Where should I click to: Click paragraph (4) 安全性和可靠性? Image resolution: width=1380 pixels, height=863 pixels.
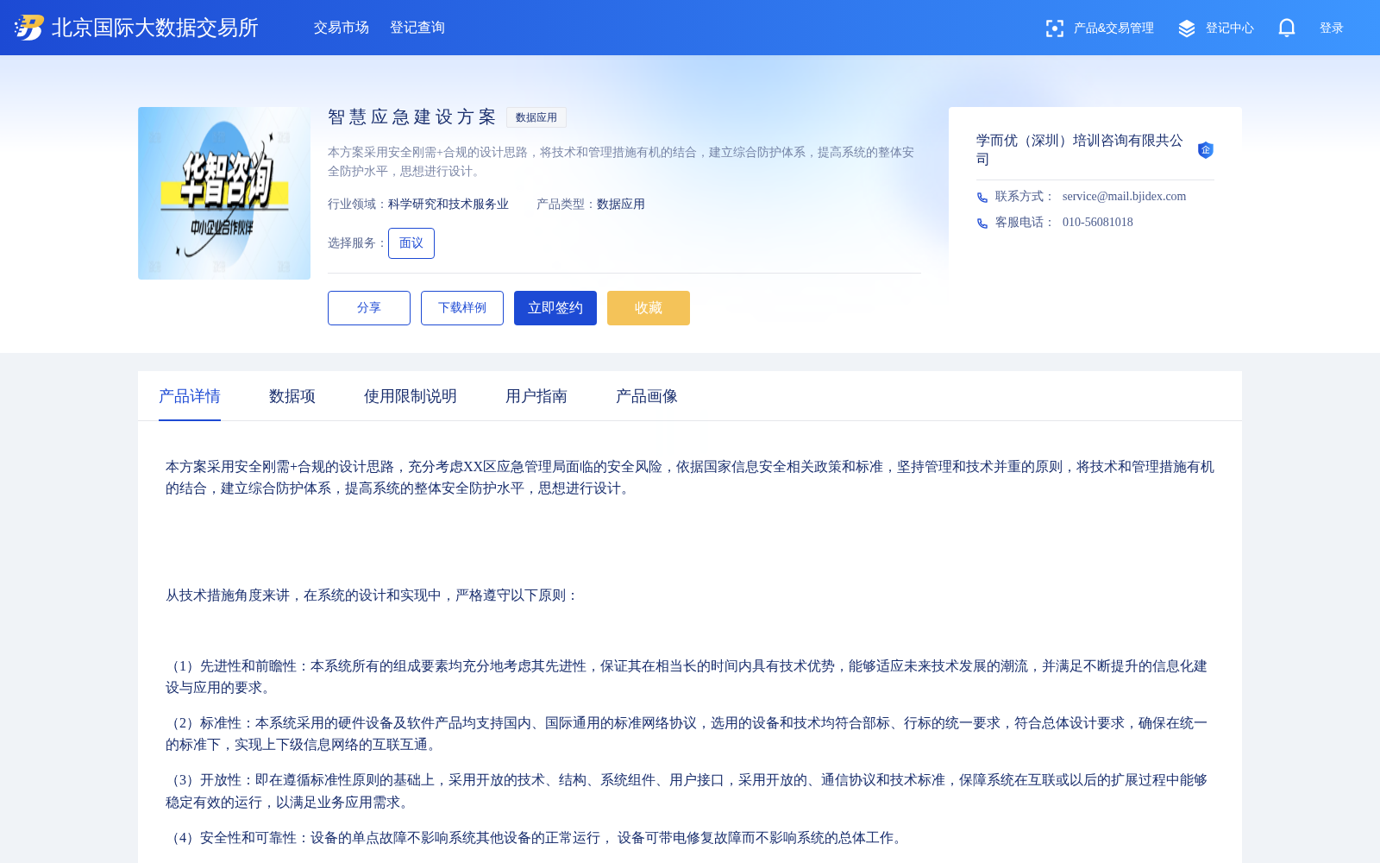tap(536, 838)
